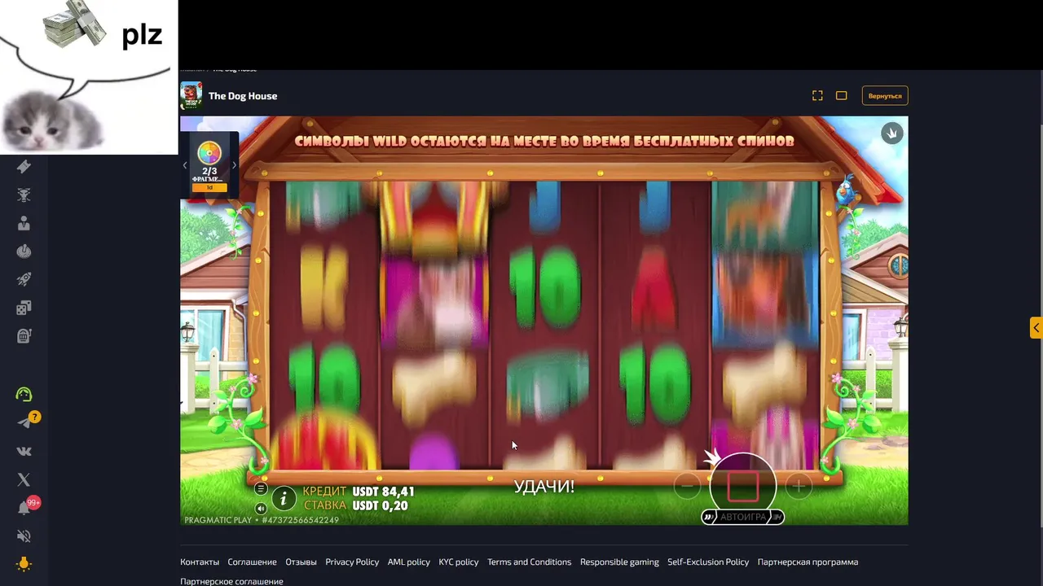Viewport: 1043px width, 586px height.
Task: Select the roulette wheel sidebar icon
Action: tap(24, 251)
